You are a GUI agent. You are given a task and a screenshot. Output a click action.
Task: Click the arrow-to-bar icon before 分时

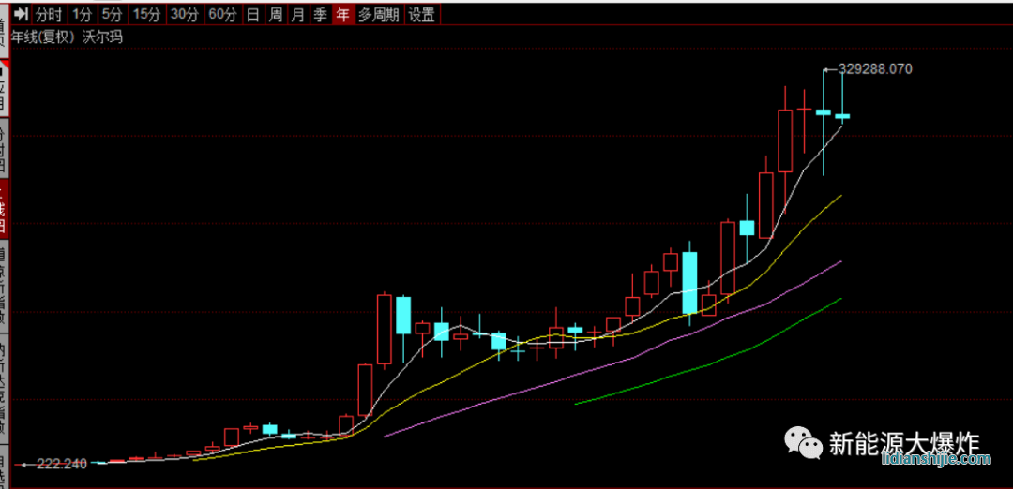pyautogui.click(x=21, y=14)
